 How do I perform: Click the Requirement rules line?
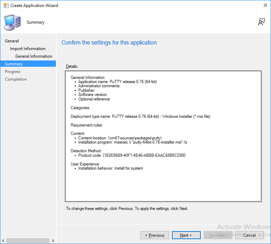[x=87, y=125]
